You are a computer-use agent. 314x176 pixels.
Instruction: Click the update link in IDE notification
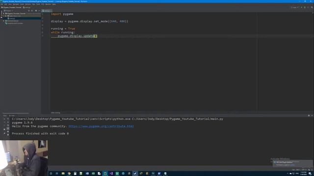pos(292,165)
